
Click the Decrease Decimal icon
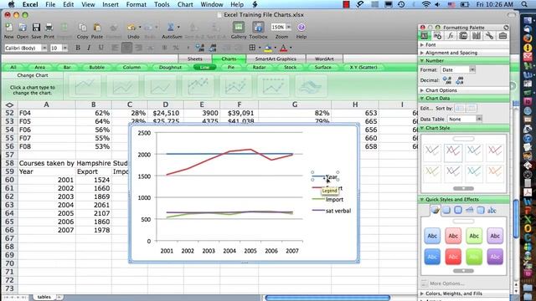pyautogui.click(x=460, y=80)
